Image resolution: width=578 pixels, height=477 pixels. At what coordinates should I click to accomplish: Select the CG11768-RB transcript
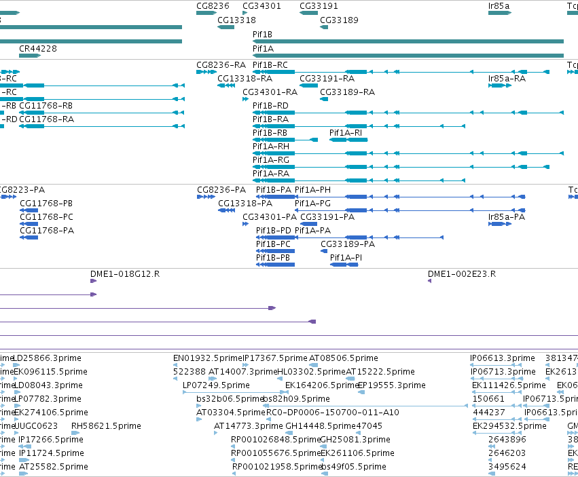pos(102,113)
